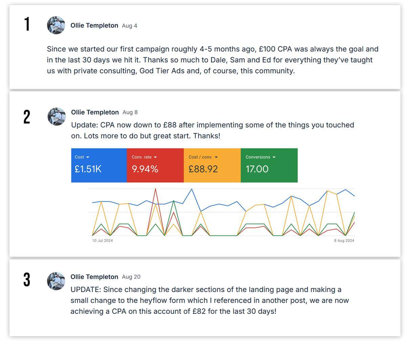Select the red Conv. rate card showing 9.94%
This screenshot has width=413, height=345.
(x=155, y=165)
